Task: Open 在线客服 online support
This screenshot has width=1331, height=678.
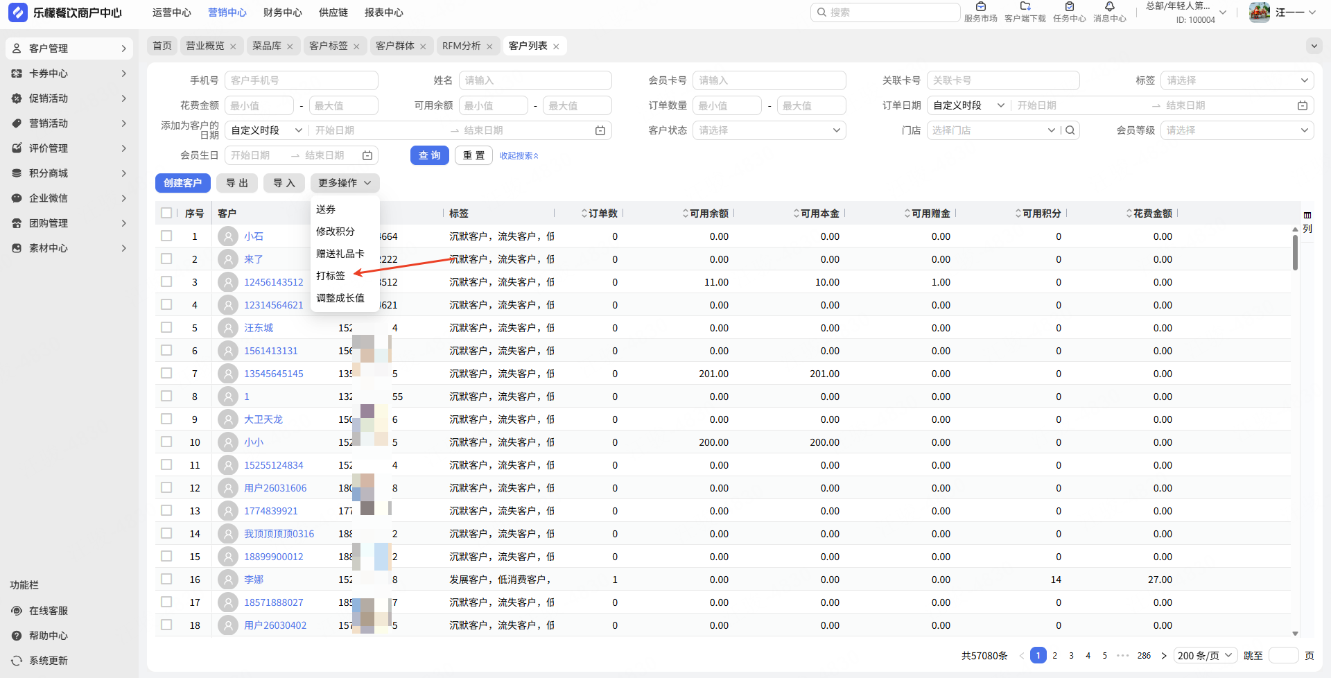Action: tap(48, 611)
